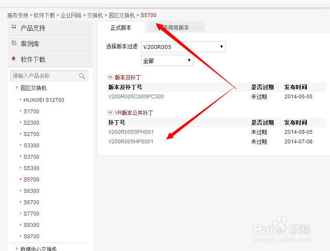
Task: Click the 版本及补丁 section heading
Action: click(128, 77)
